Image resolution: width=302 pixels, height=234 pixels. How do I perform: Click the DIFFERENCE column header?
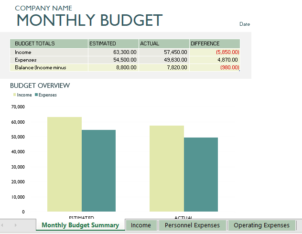point(215,43)
